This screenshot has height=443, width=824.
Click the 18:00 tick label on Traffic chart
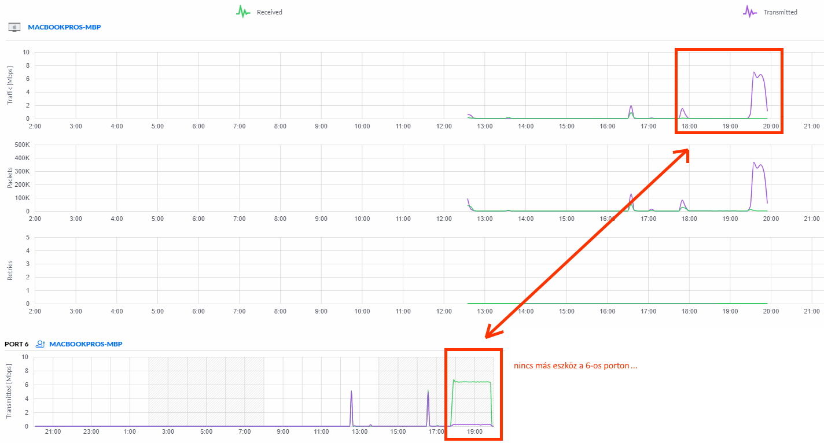[689, 126]
